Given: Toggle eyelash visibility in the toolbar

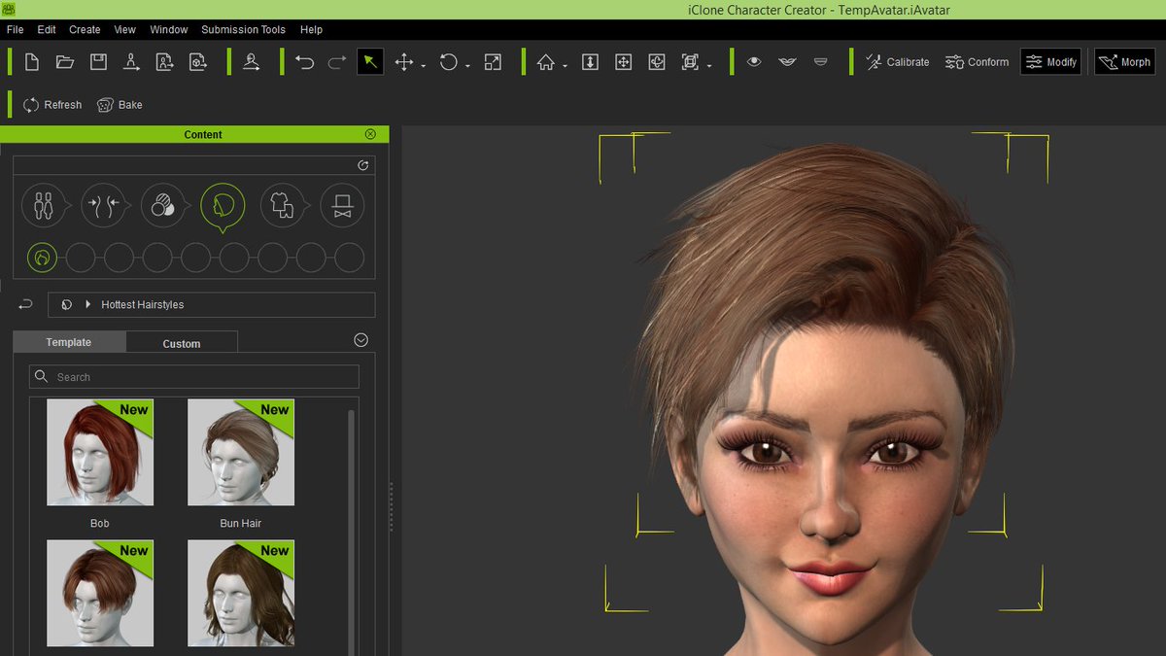Looking at the screenshot, I should pos(787,61).
